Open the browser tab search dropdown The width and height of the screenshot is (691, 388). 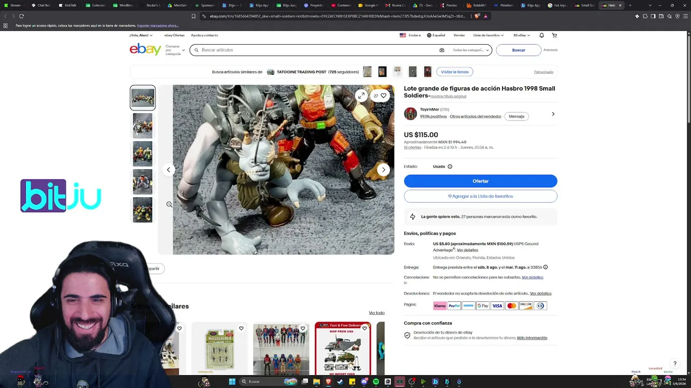(650, 5)
